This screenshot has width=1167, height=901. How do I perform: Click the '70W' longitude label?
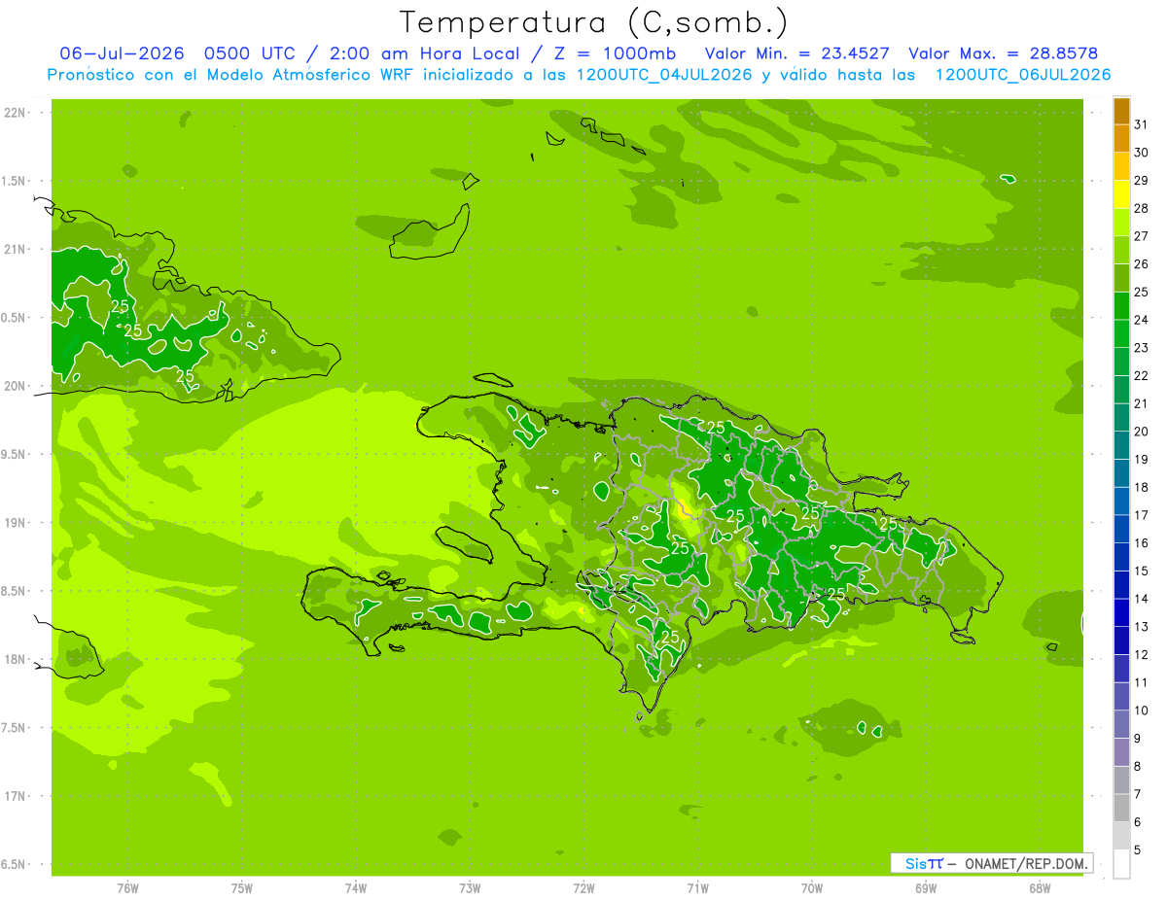(812, 888)
